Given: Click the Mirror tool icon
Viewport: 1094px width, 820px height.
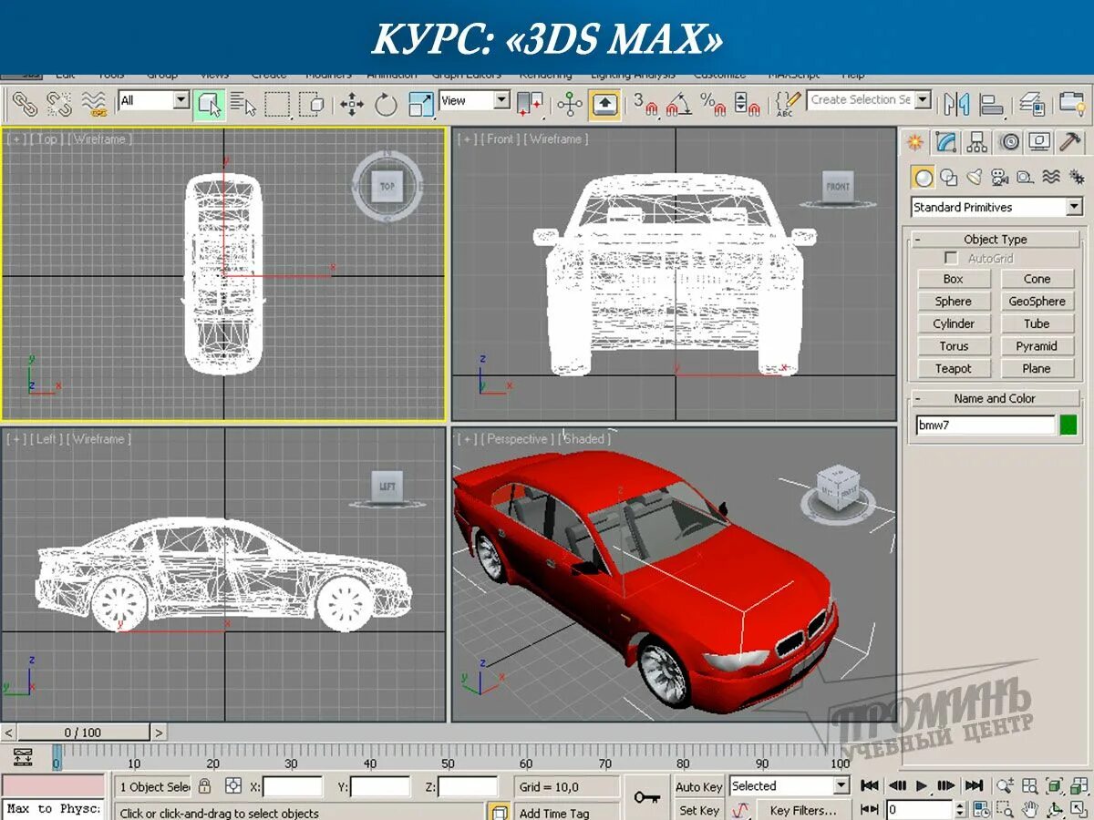Looking at the screenshot, I should tap(956, 104).
